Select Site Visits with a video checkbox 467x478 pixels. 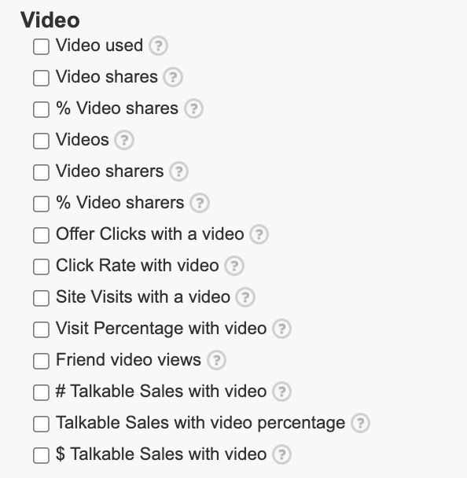pos(41,298)
